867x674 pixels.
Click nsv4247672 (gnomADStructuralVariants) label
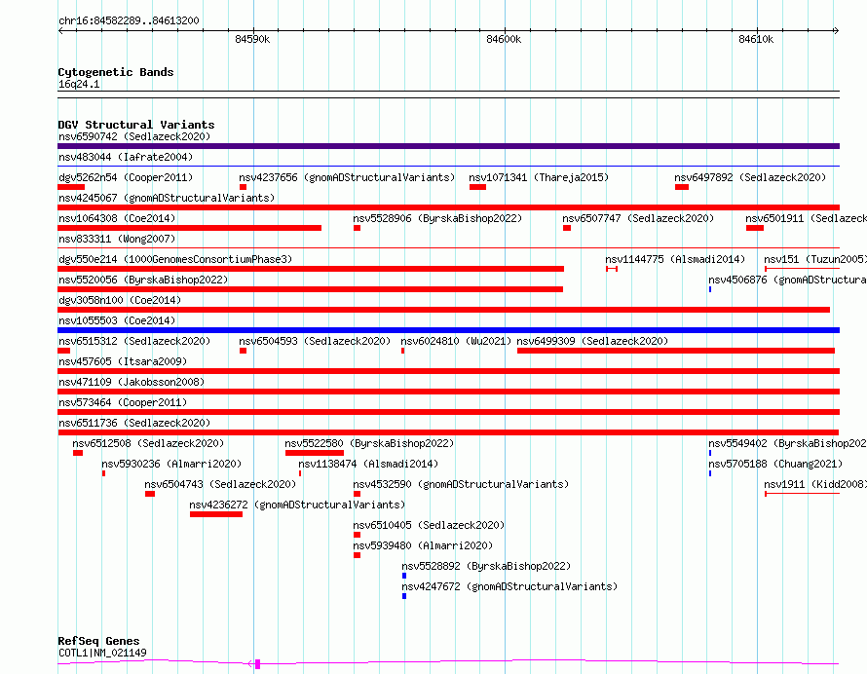pyautogui.click(x=509, y=586)
